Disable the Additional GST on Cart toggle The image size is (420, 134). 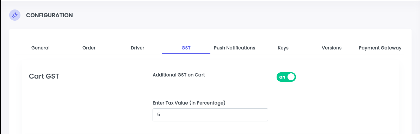[x=286, y=77]
